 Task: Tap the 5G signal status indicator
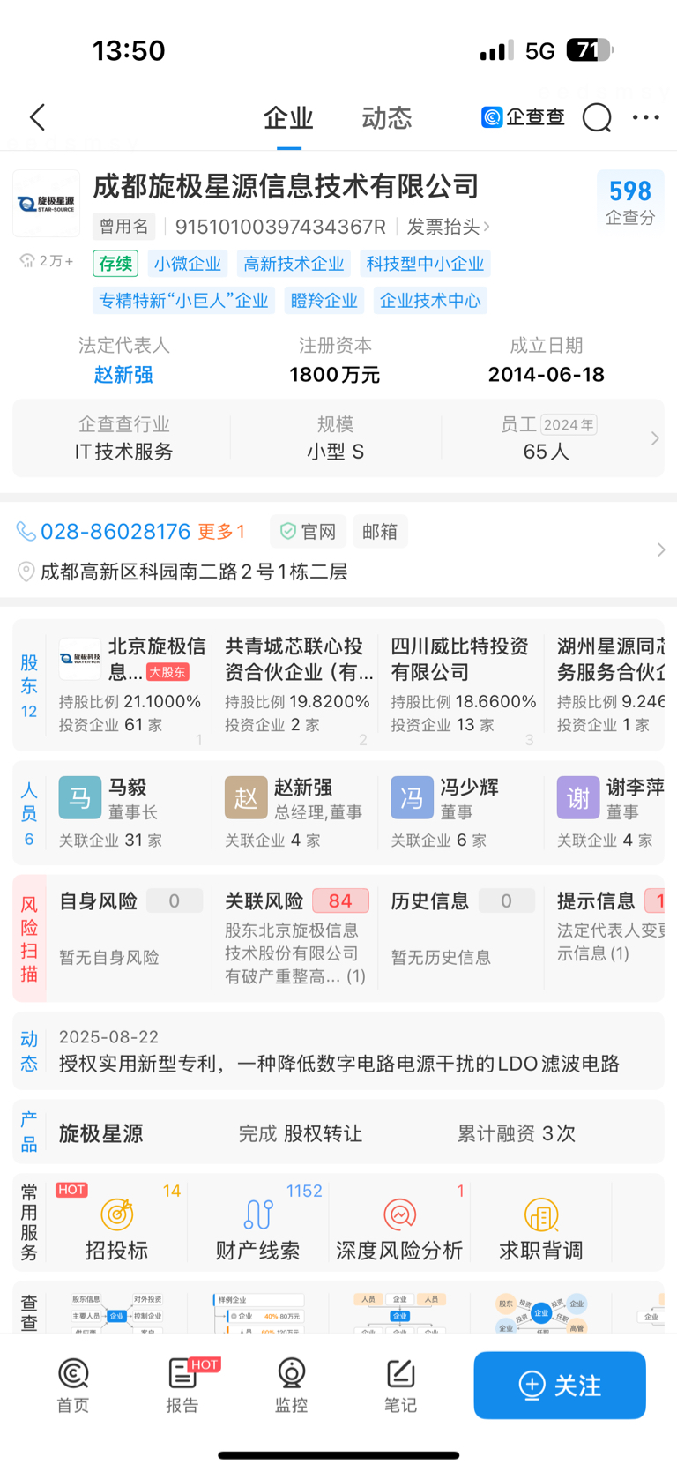coord(539,51)
